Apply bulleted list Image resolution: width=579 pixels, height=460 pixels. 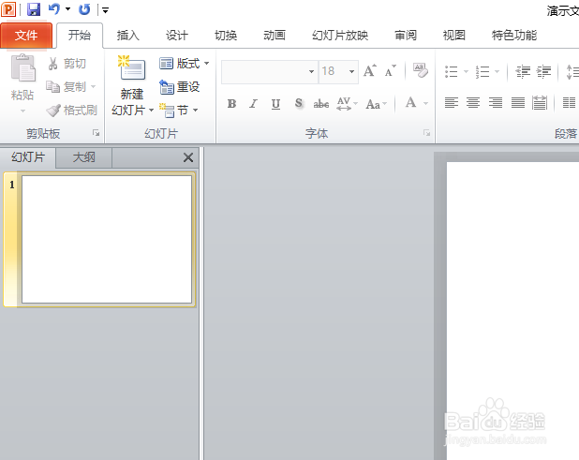(452, 71)
